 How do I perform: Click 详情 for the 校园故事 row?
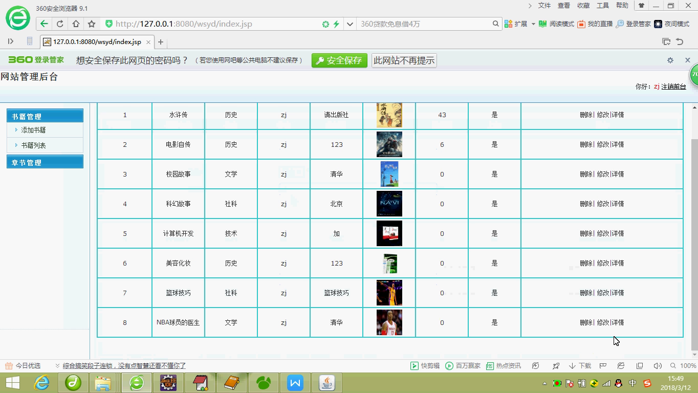point(618,174)
